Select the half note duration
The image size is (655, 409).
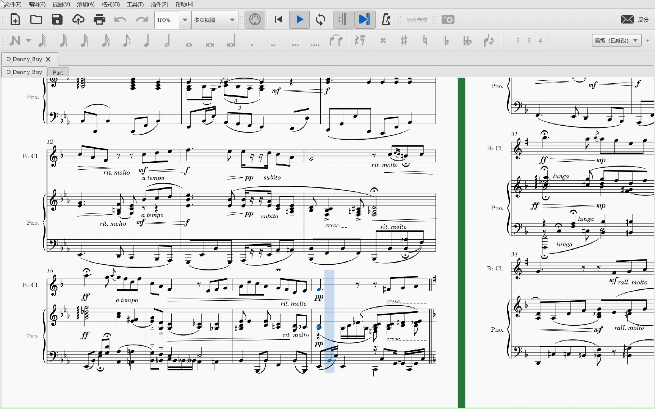pos(167,41)
